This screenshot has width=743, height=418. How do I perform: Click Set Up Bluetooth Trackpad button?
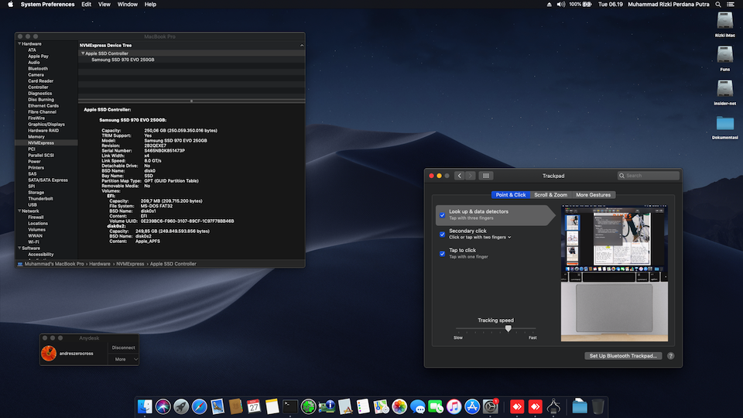[x=624, y=356]
